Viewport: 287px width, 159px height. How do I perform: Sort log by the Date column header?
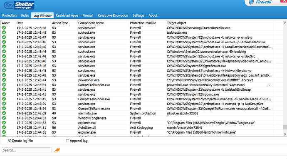(x=20, y=23)
